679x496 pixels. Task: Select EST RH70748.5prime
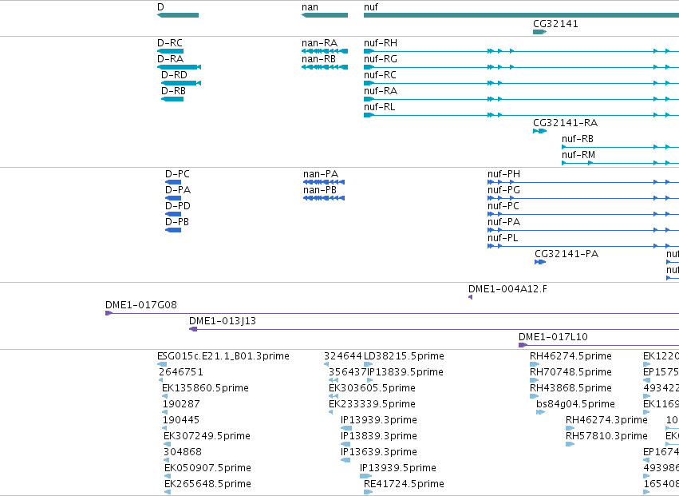coord(534,380)
